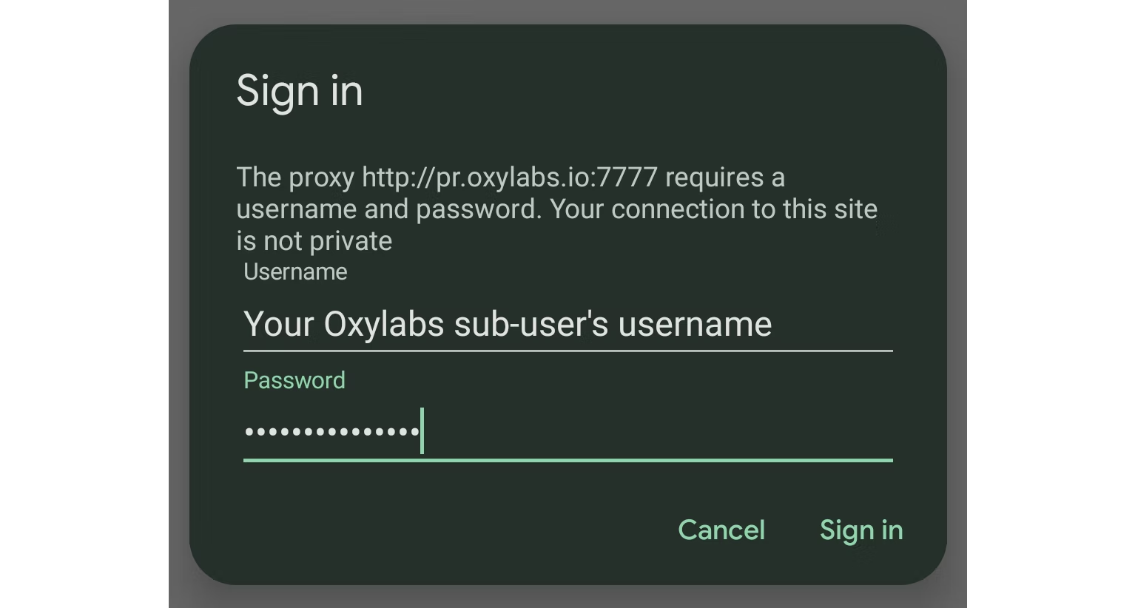Image resolution: width=1135 pixels, height=608 pixels.
Task: Click the underline of the username field
Action: (x=567, y=349)
